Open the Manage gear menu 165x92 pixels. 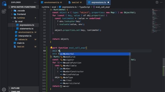[x=4, y=89]
